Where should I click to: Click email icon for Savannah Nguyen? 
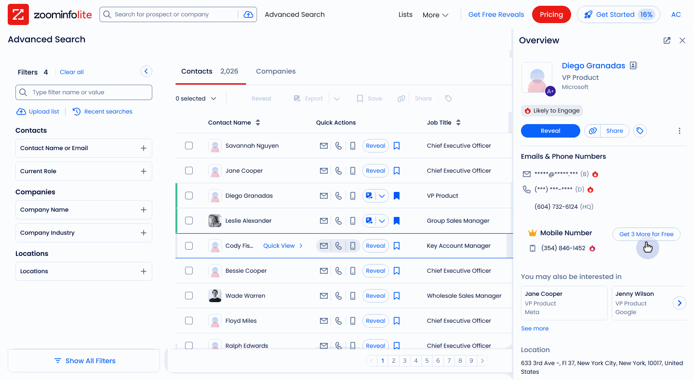tap(324, 146)
